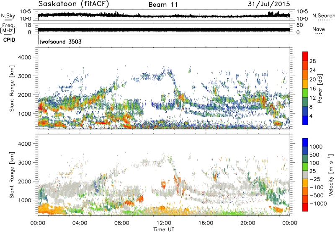Click the 'twofsound 3503' text
Viewport: 335px width, 232px height.
coord(60,41)
